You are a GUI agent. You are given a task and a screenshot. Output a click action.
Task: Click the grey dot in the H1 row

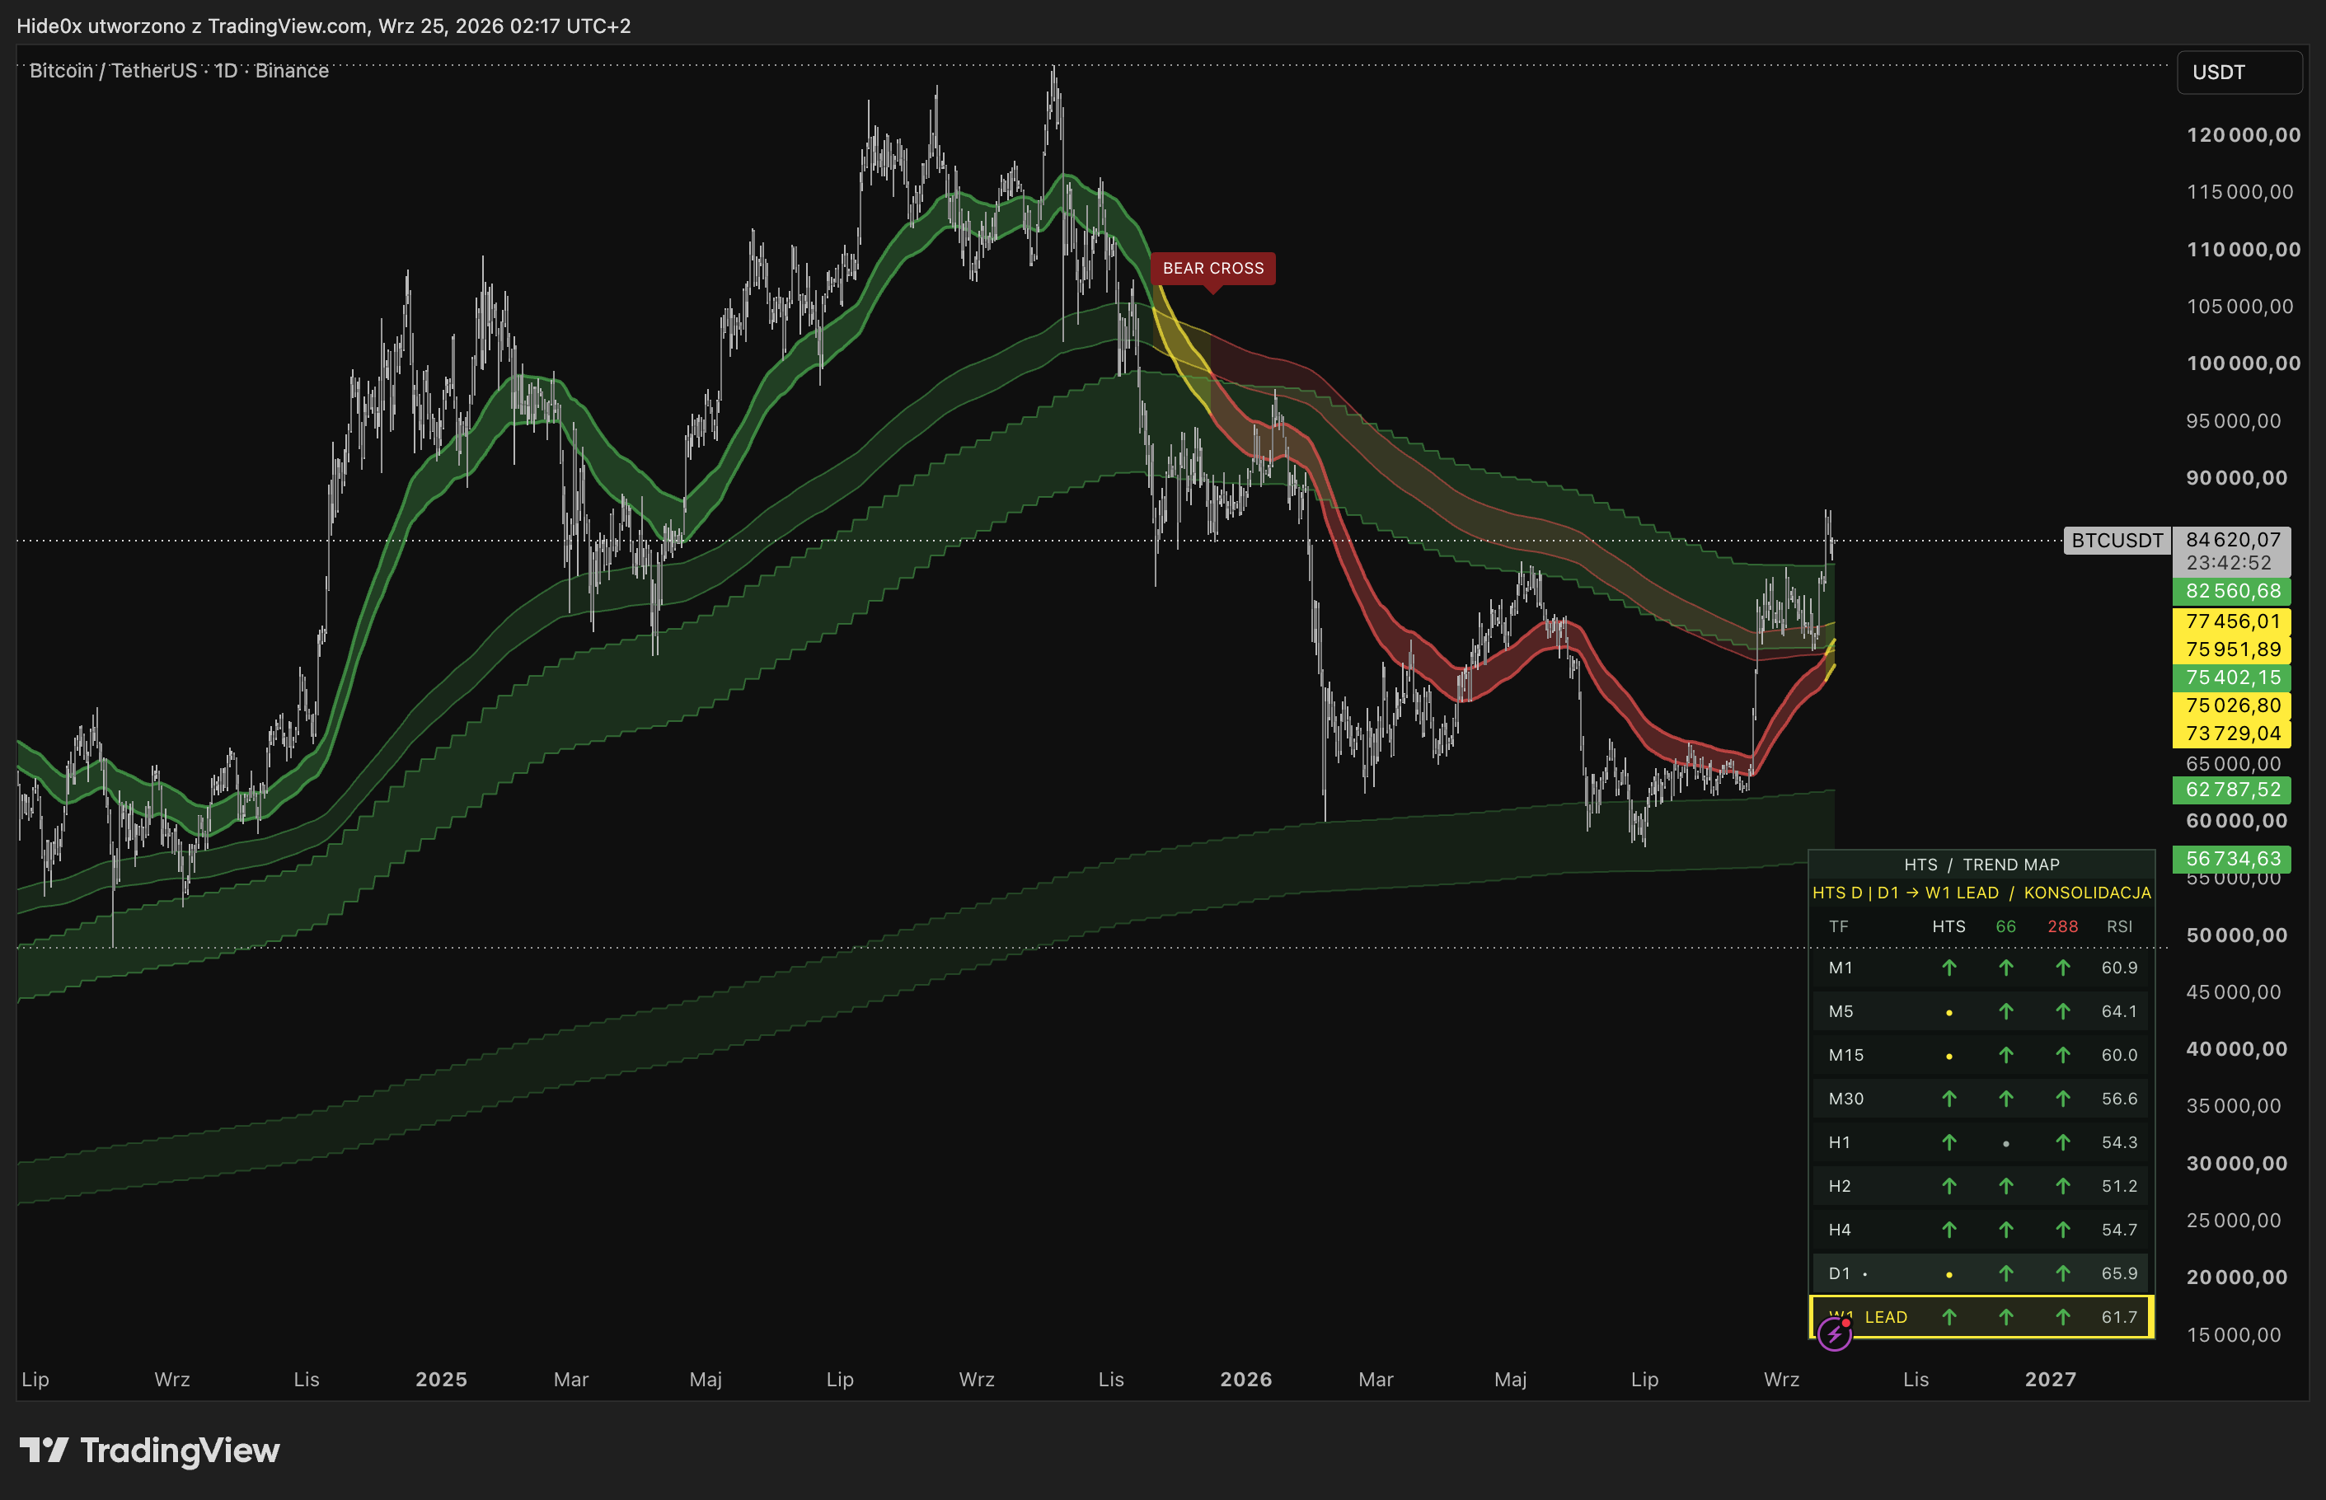click(2005, 1143)
